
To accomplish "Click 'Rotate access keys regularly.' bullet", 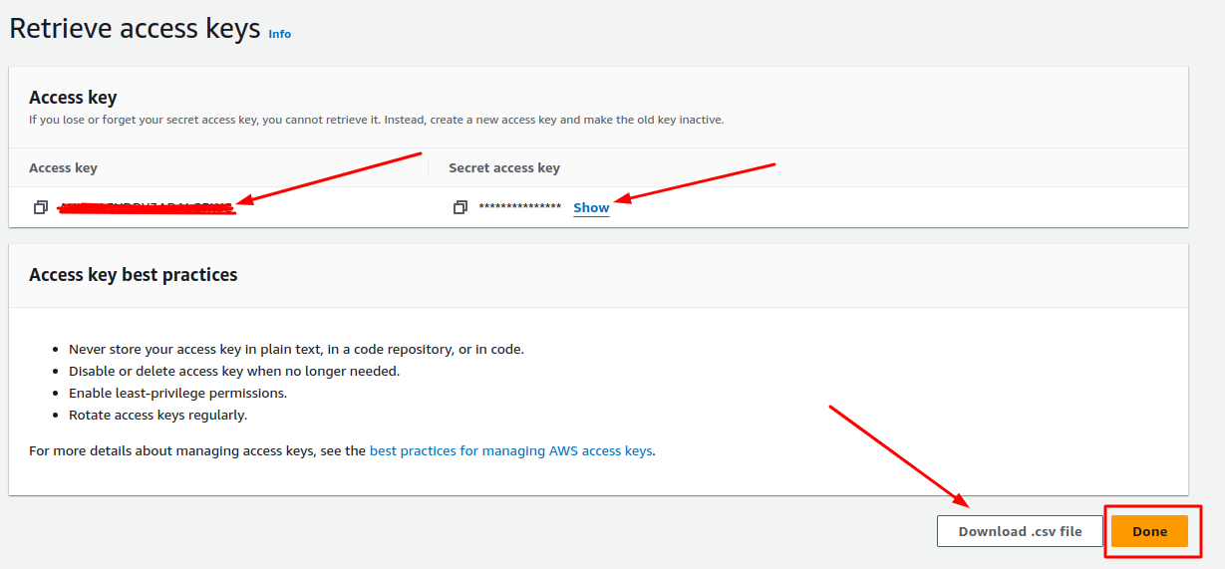I will [157, 415].
